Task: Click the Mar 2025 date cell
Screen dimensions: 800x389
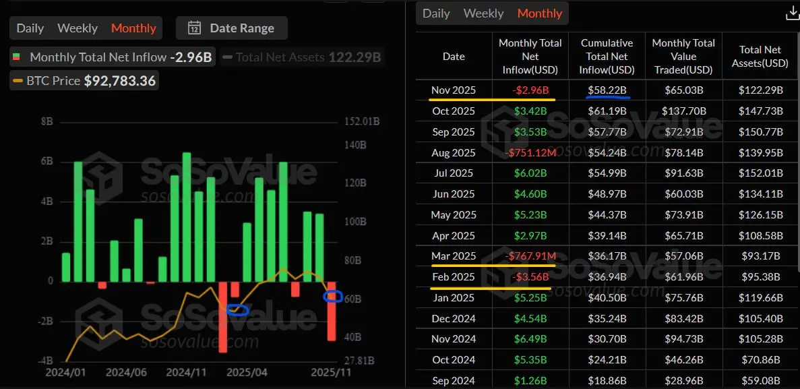Action: coord(454,256)
